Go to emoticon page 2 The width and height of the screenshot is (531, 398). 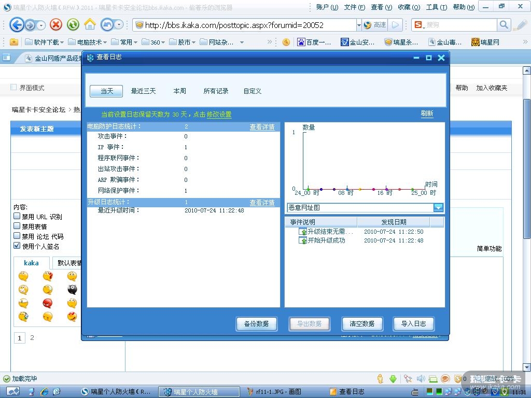click(32, 337)
